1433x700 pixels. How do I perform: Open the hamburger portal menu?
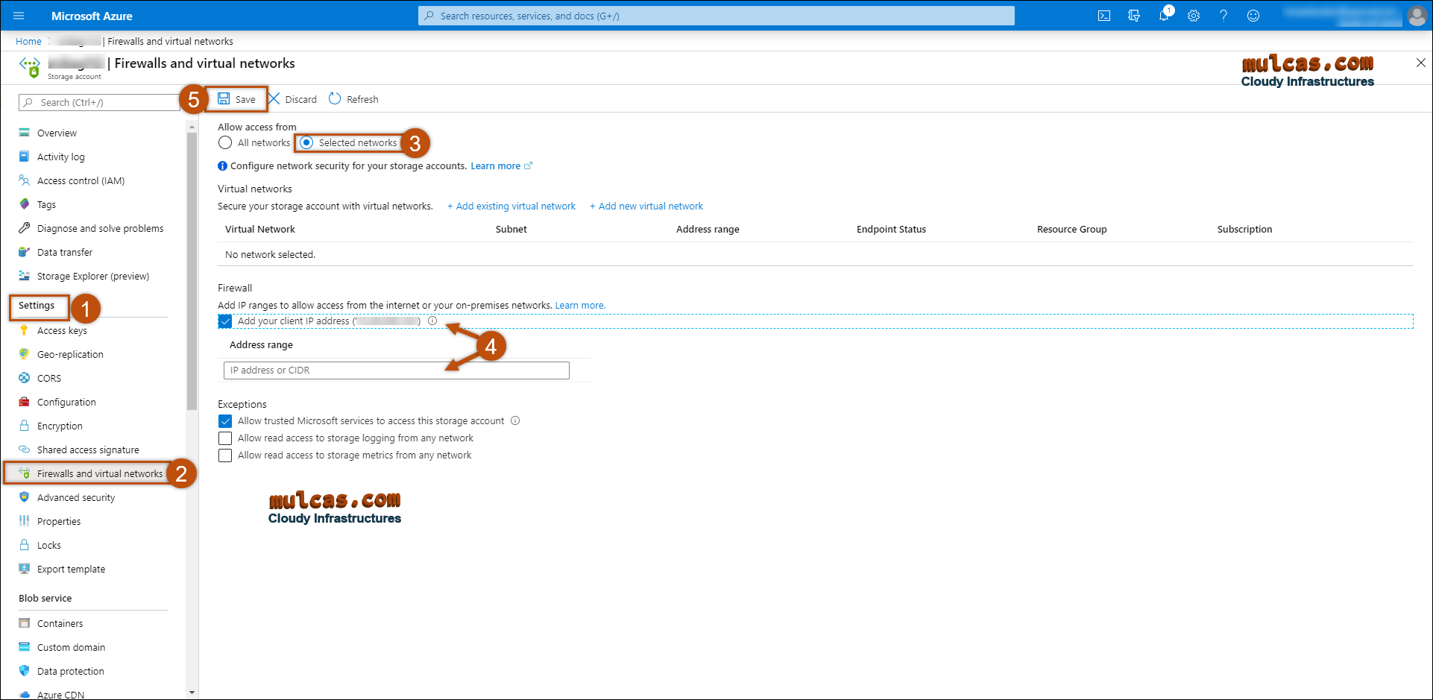[19, 16]
